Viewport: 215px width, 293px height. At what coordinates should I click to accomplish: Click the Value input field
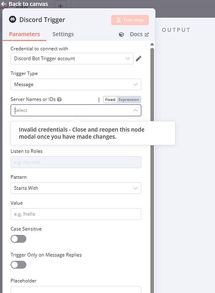(x=76, y=214)
